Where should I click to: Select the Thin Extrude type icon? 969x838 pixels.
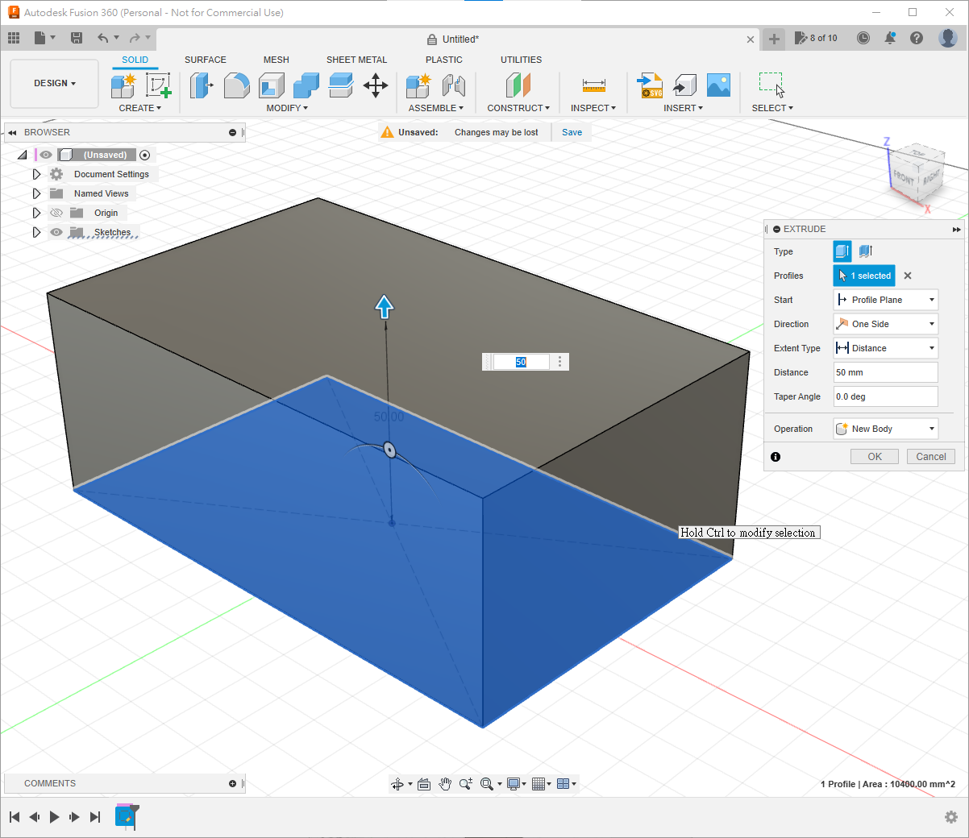tap(866, 251)
